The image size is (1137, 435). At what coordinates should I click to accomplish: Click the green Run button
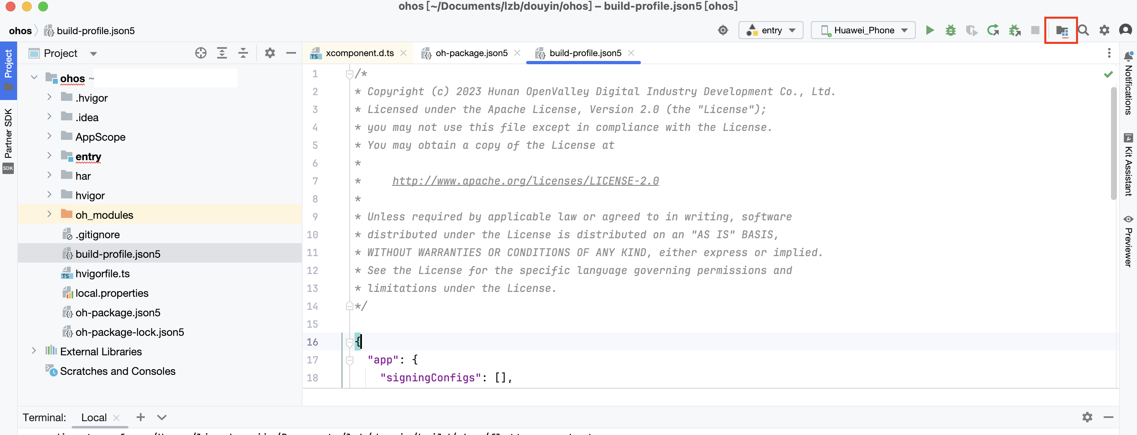[x=930, y=30]
